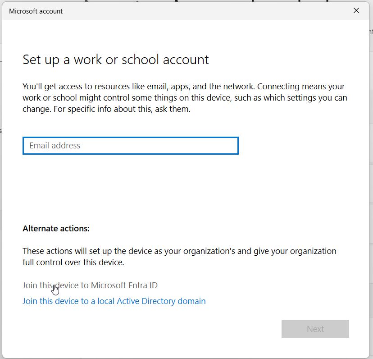373x359 pixels.
Task: Select the 'Set up a work or school account' heading
Action: point(116,60)
